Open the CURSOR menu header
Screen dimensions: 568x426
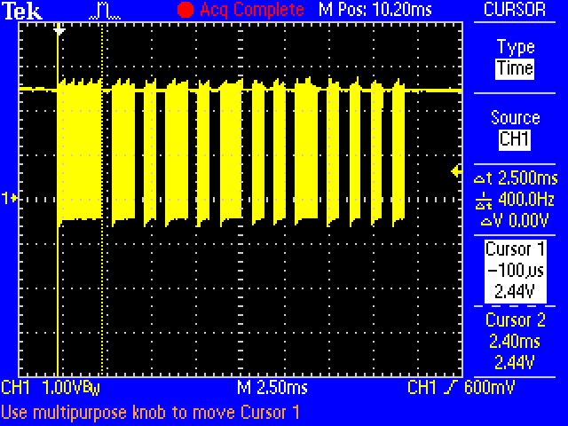(516, 11)
